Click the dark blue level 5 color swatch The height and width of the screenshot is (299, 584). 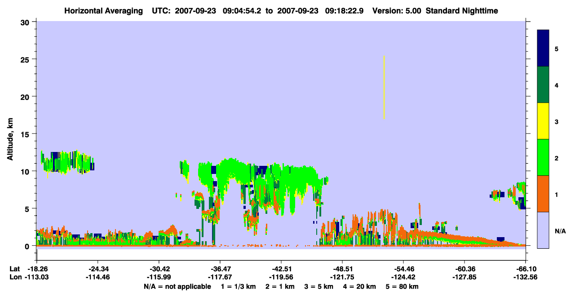click(x=543, y=48)
